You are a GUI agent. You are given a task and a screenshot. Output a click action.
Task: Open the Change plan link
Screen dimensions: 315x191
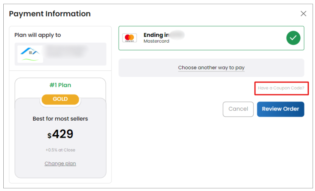pyautogui.click(x=60, y=164)
